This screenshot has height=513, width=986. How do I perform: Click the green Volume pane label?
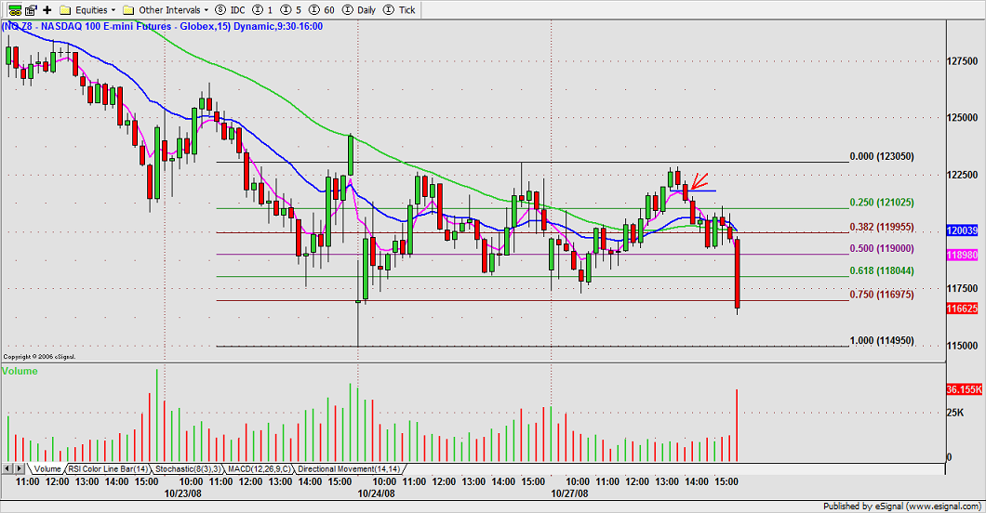(20, 371)
